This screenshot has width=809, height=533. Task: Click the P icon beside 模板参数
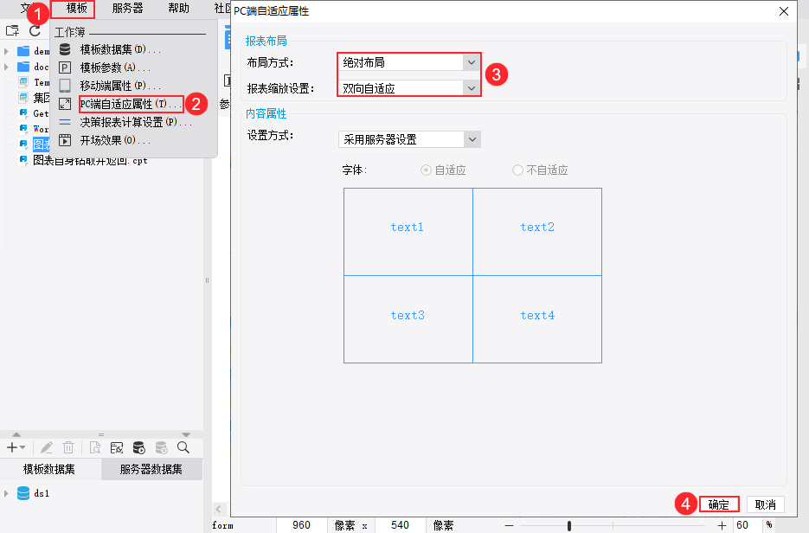click(65, 67)
